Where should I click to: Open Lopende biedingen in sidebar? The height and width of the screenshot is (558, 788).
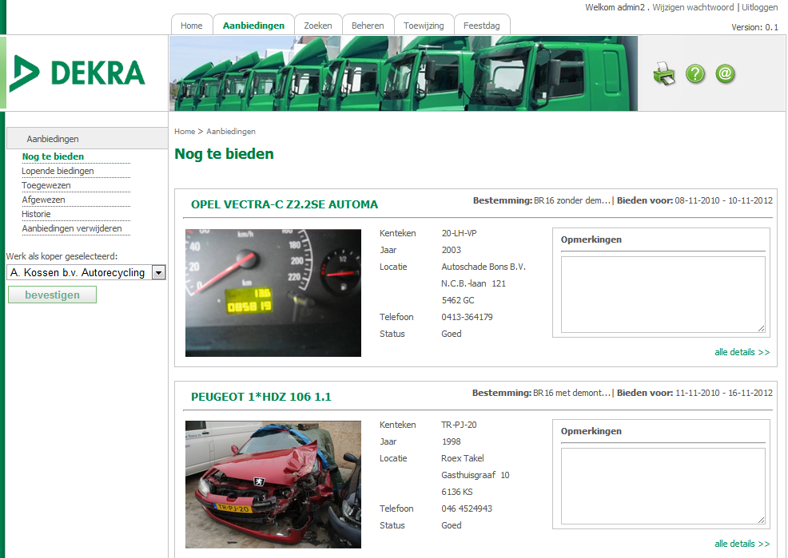pos(58,171)
